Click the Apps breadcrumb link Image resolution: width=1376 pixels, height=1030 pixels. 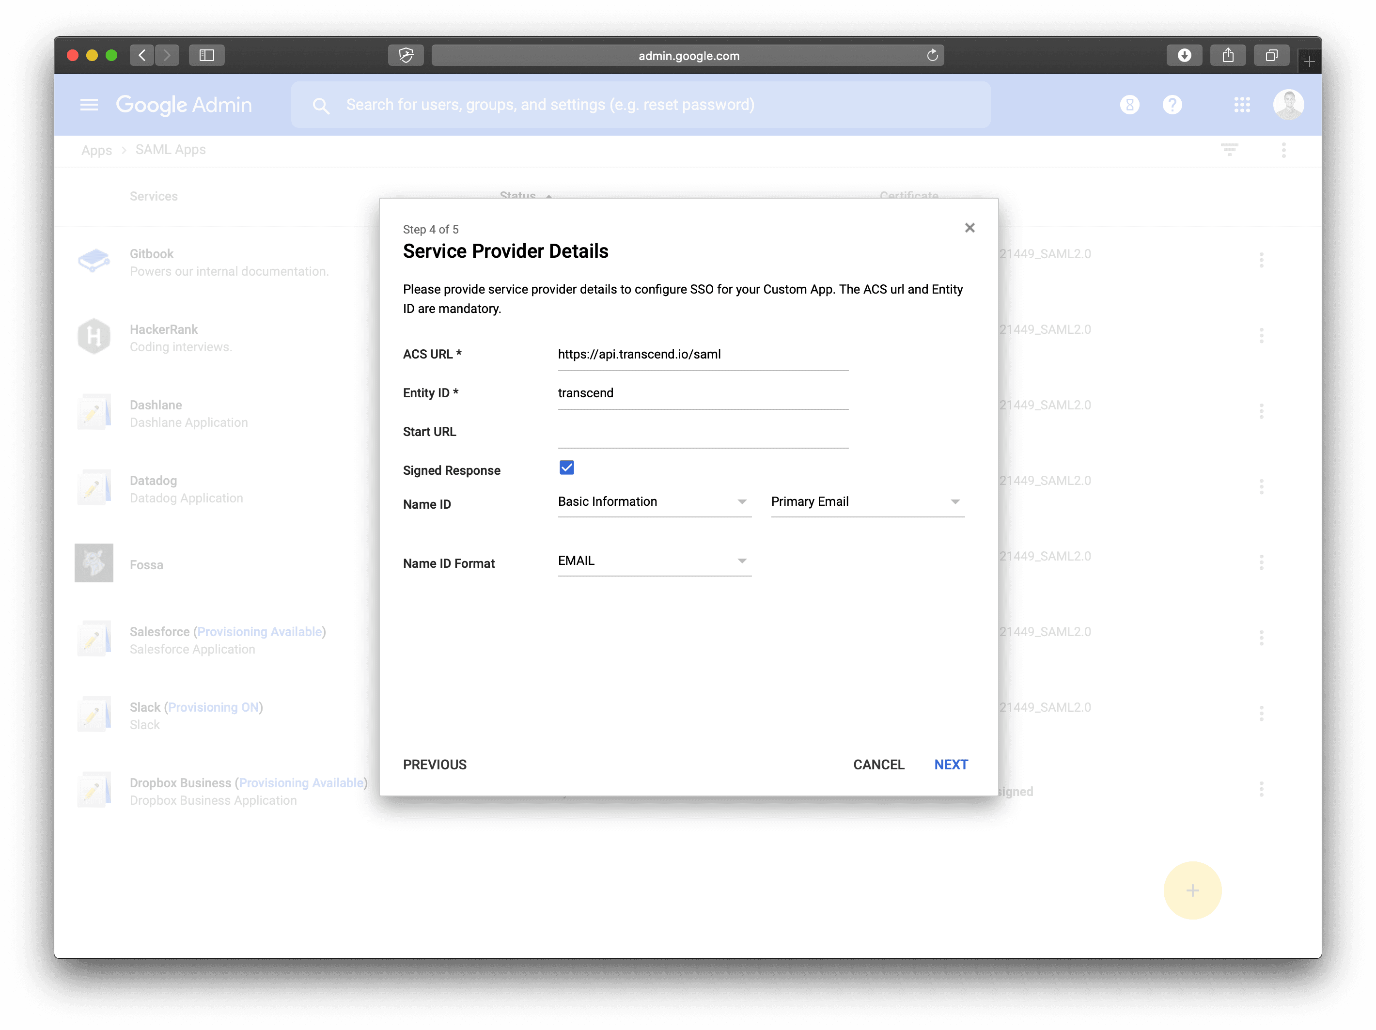click(96, 150)
